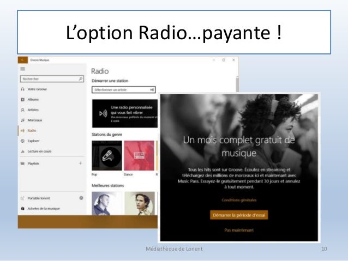Click the Albums disc icon
The image size is (348, 261).
pyautogui.click(x=23, y=100)
